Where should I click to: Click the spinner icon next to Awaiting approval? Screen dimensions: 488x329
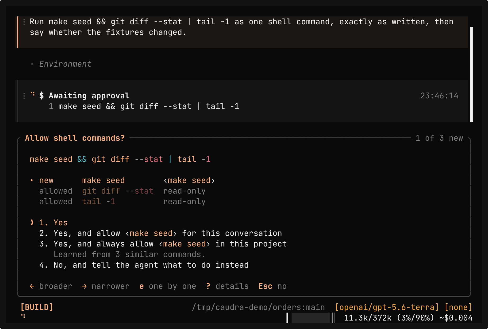[33, 94]
